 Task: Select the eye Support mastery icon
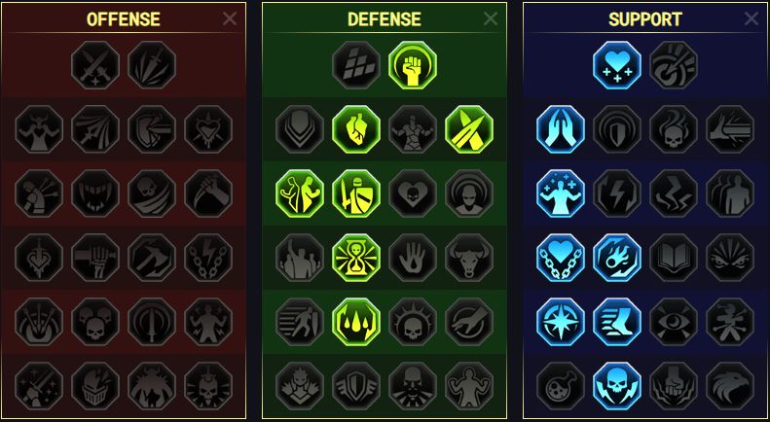pos(674,323)
